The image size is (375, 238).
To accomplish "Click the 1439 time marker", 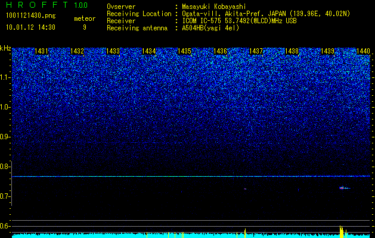I will (x=327, y=51).
